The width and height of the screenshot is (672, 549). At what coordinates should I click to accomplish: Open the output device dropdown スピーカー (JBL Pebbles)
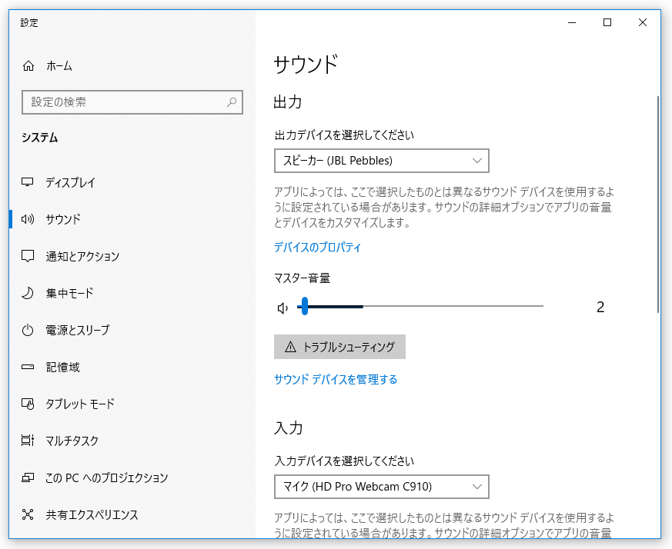coord(382,161)
